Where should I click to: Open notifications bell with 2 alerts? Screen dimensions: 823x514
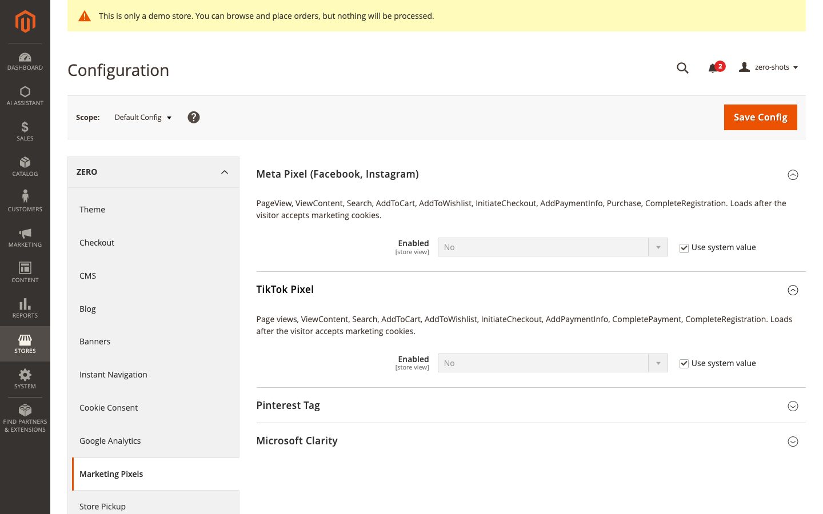coord(716,67)
